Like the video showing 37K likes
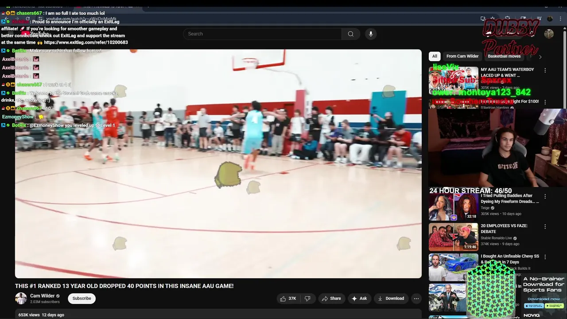The image size is (567, 319). [288, 299]
